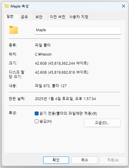Confirm with the 확인 button
This screenshot has width=129, height=168.
56,160
